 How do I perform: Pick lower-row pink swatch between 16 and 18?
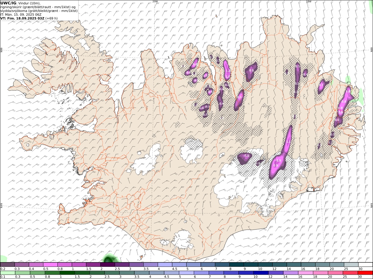click(x=305, y=273)
